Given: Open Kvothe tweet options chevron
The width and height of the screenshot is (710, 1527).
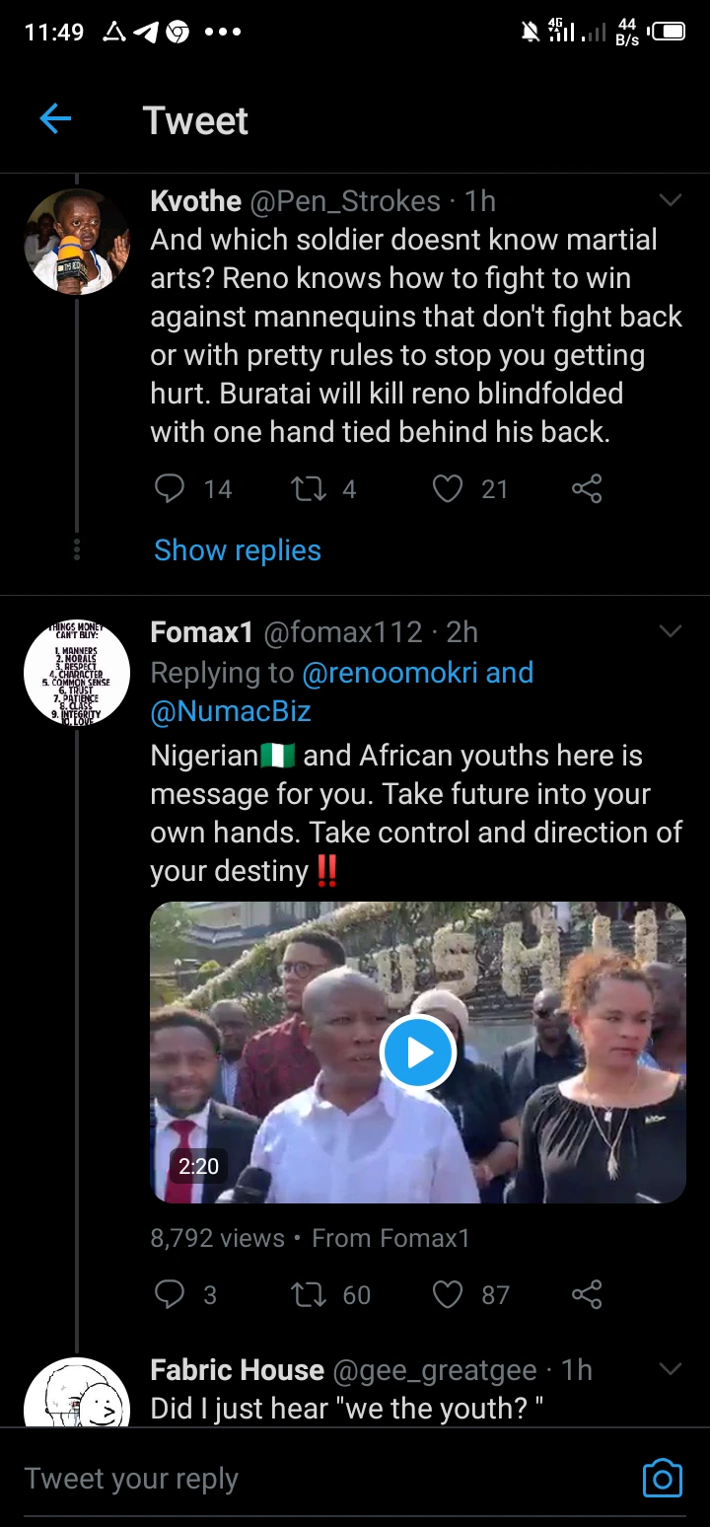Looking at the screenshot, I should 671,201.
